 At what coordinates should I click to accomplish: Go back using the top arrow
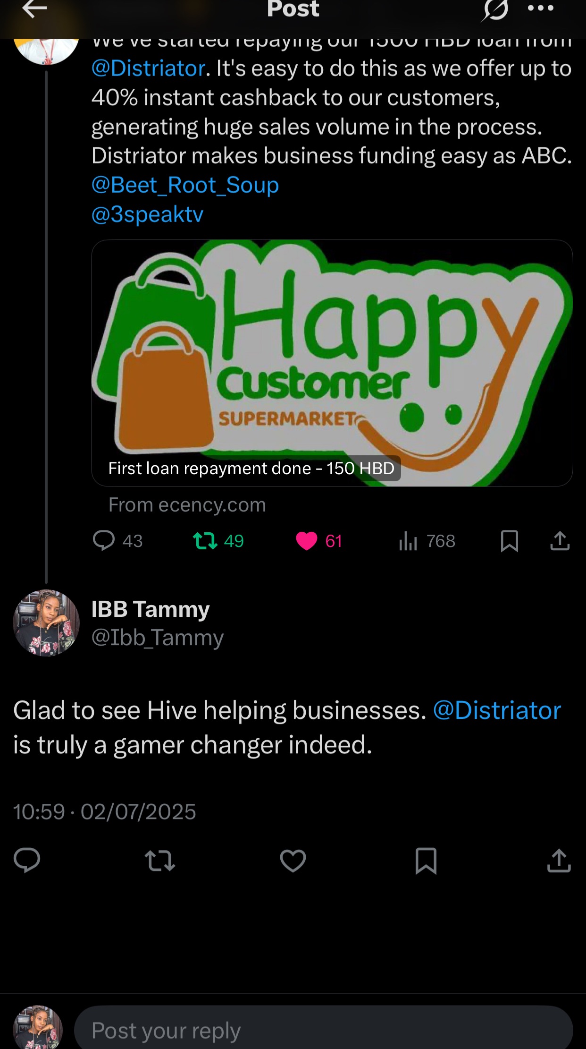(34, 9)
